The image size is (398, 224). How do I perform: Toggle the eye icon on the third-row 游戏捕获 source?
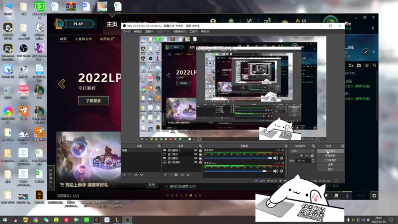point(196,158)
